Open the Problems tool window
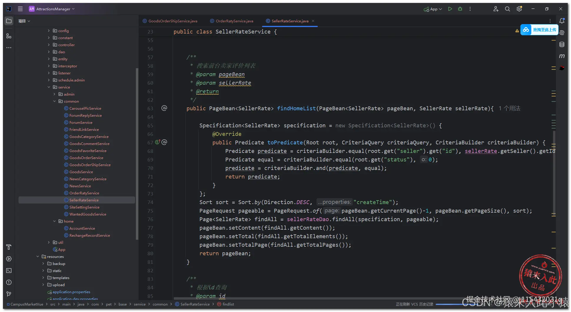This screenshot has height=312, width=571. point(9,282)
